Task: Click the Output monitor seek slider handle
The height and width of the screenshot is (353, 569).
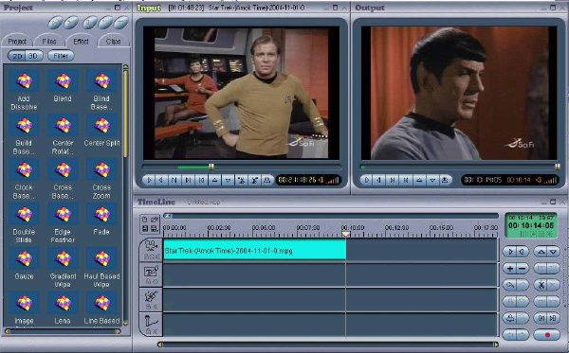Action: (x=558, y=167)
